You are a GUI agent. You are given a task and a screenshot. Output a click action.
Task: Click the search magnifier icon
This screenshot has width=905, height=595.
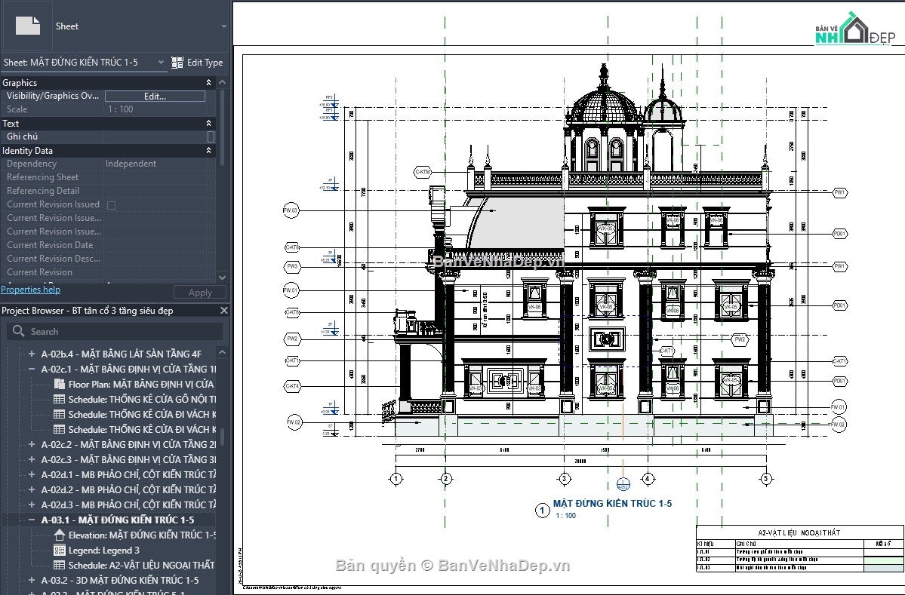pos(18,331)
